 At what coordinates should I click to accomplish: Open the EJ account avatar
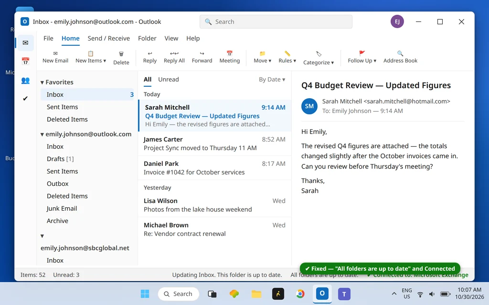(397, 21)
